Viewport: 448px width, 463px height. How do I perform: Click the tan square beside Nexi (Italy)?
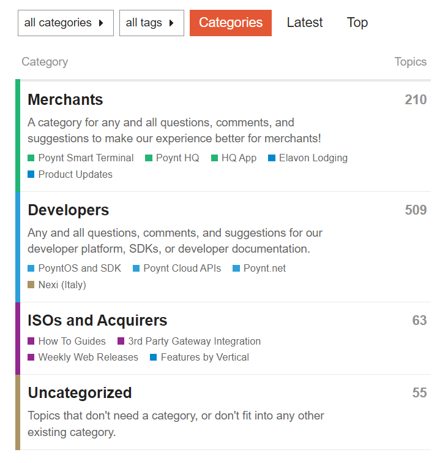click(x=31, y=285)
